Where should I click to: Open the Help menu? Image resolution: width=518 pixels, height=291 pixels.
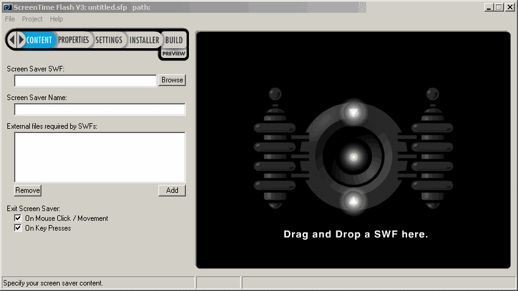(57, 19)
